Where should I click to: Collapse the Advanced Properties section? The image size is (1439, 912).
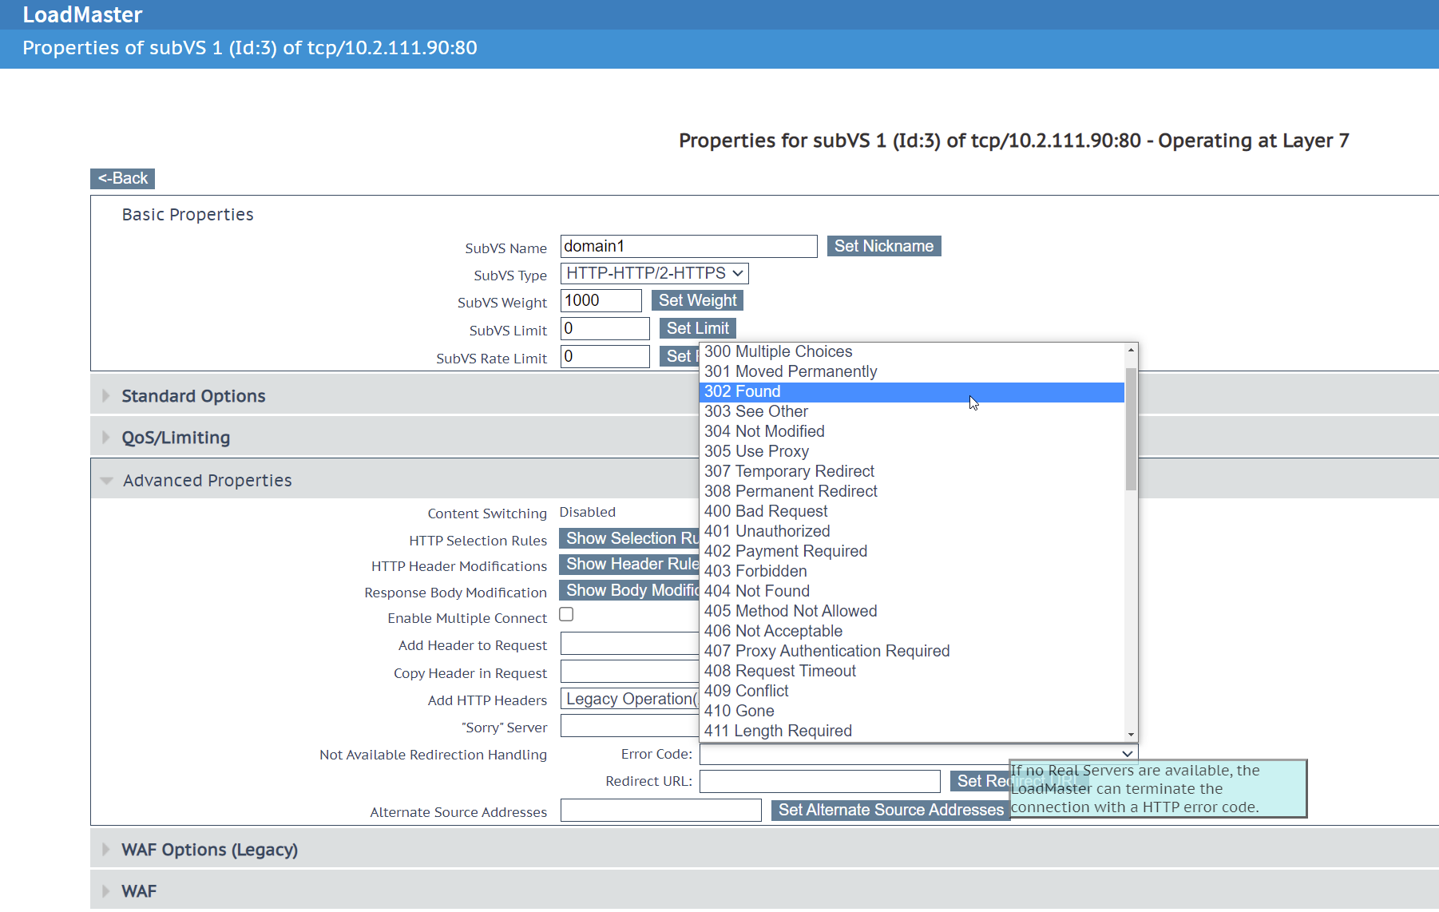click(x=208, y=481)
